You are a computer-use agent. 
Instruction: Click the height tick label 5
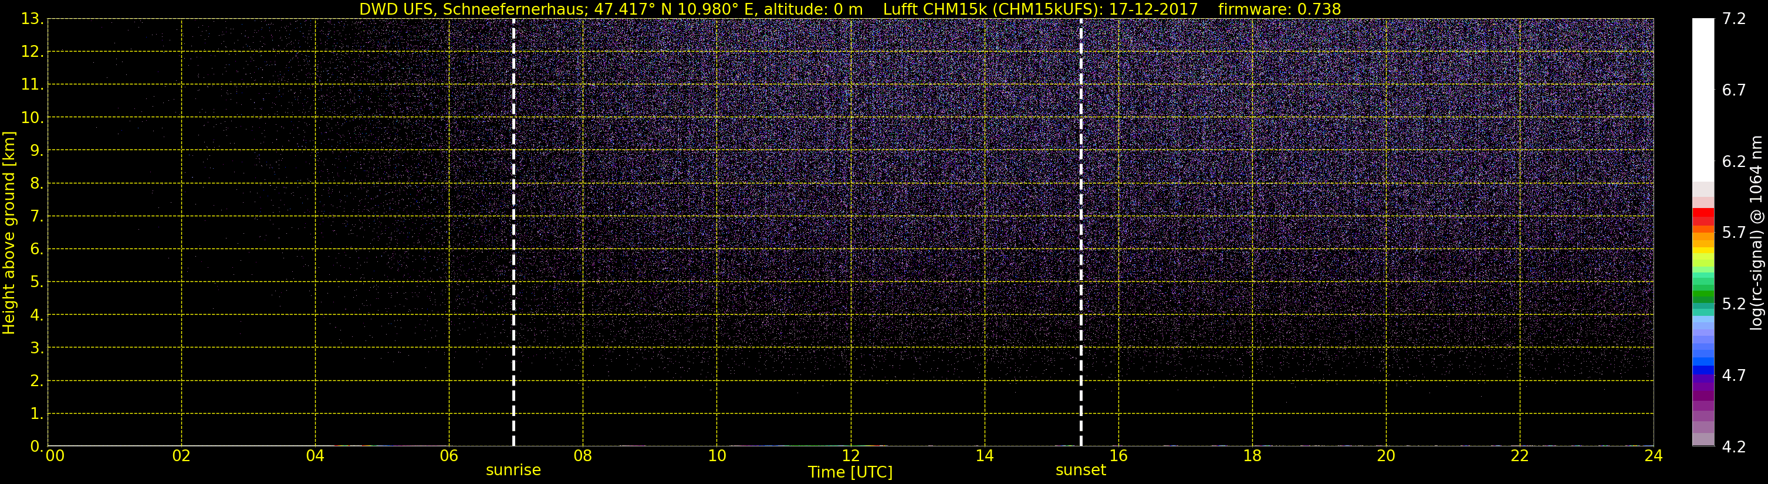[36, 282]
